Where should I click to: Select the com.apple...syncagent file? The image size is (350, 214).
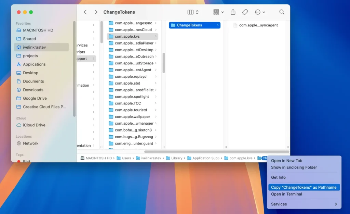255,25
